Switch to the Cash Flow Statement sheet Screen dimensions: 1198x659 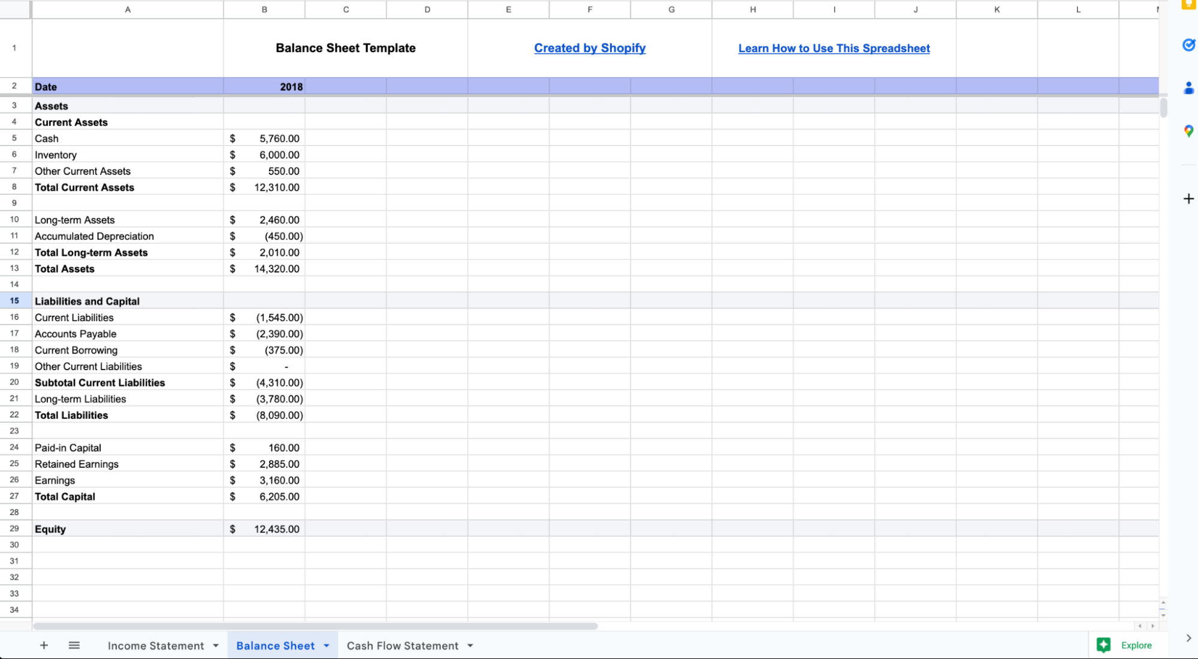[402, 646]
